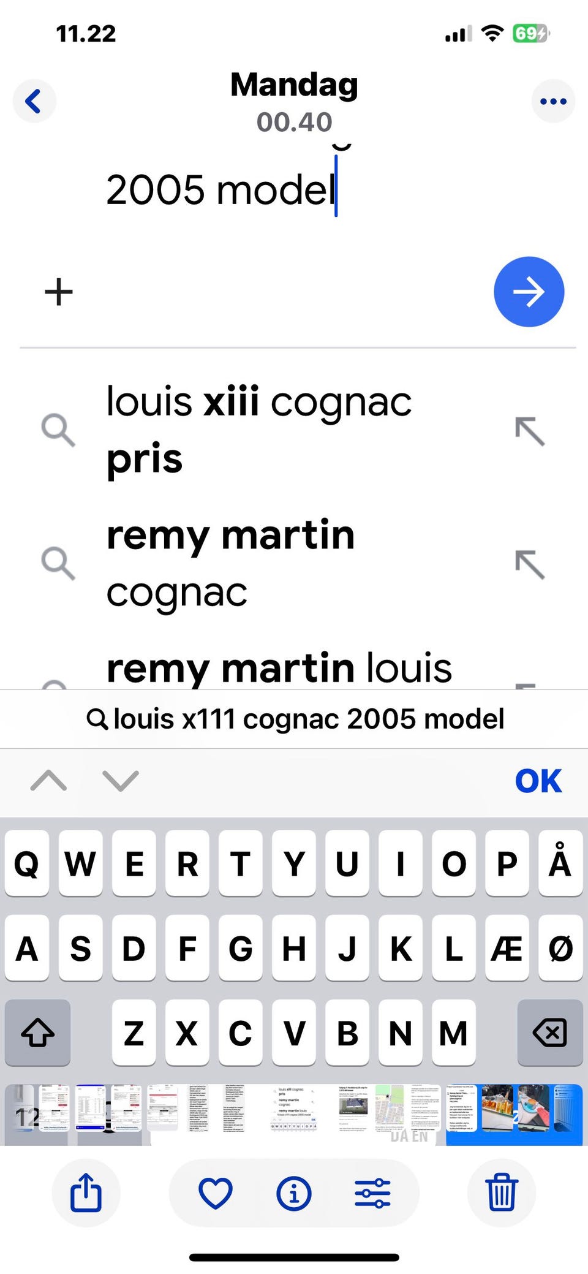This screenshot has width=588, height=1274.
Task: Tap the plus icon below the search text
Action: tap(59, 292)
